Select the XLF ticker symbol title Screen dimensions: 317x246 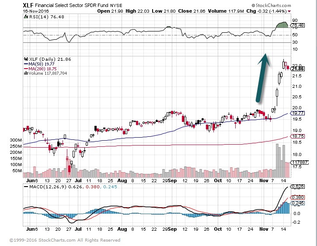point(28,5)
